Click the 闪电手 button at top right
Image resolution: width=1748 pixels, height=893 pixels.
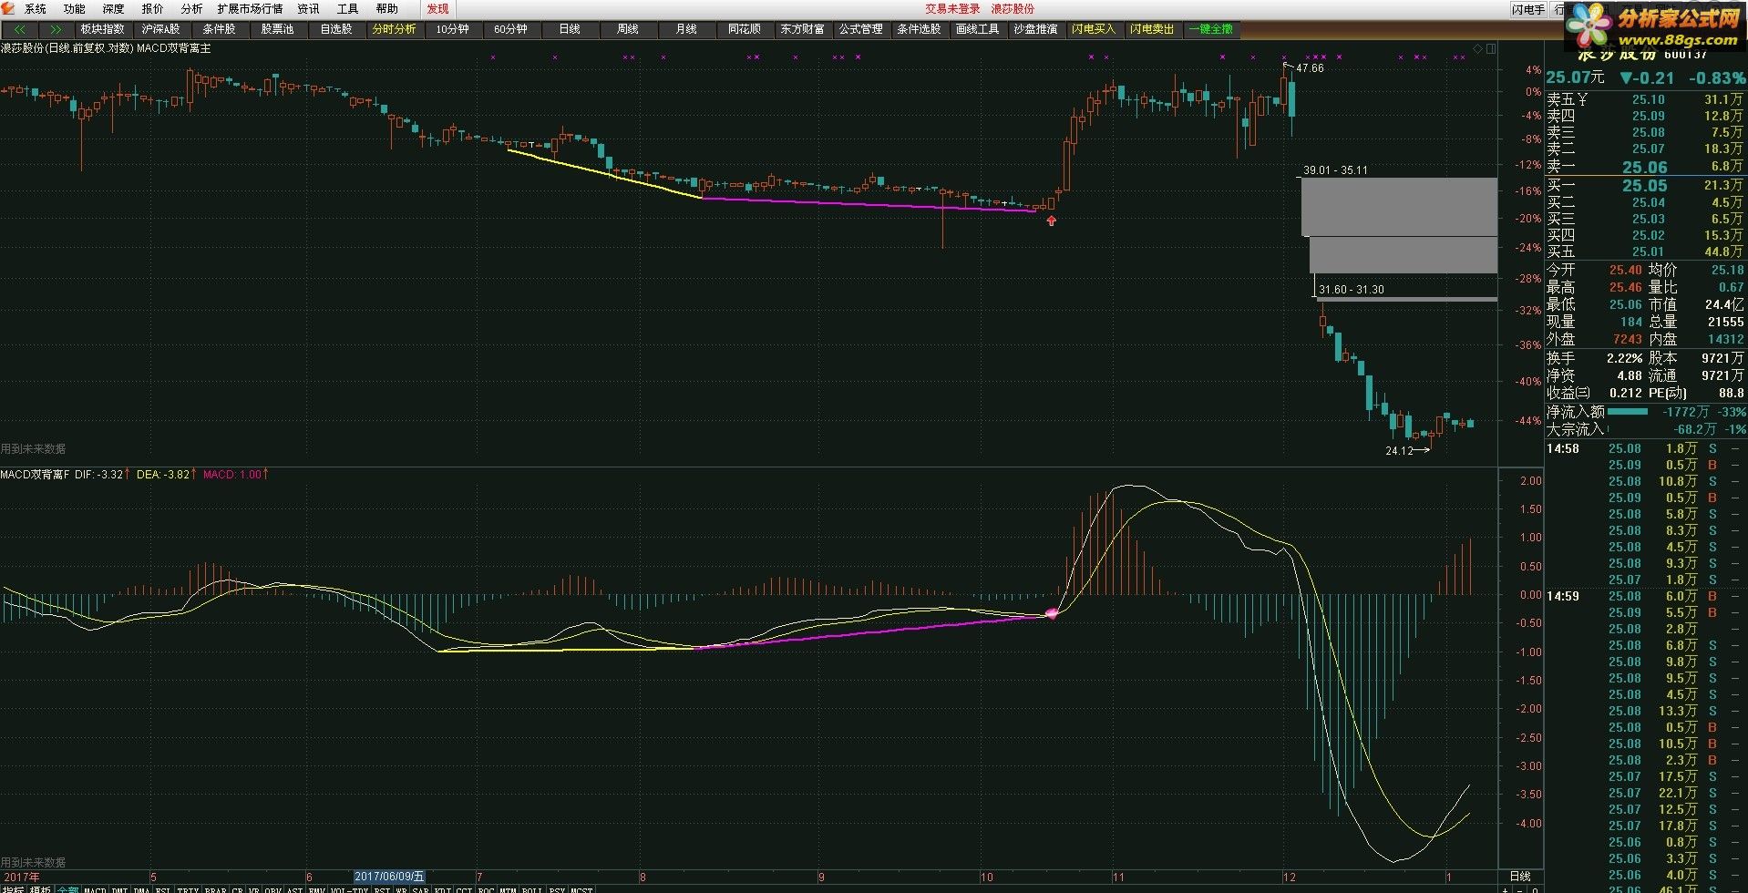click(1527, 9)
